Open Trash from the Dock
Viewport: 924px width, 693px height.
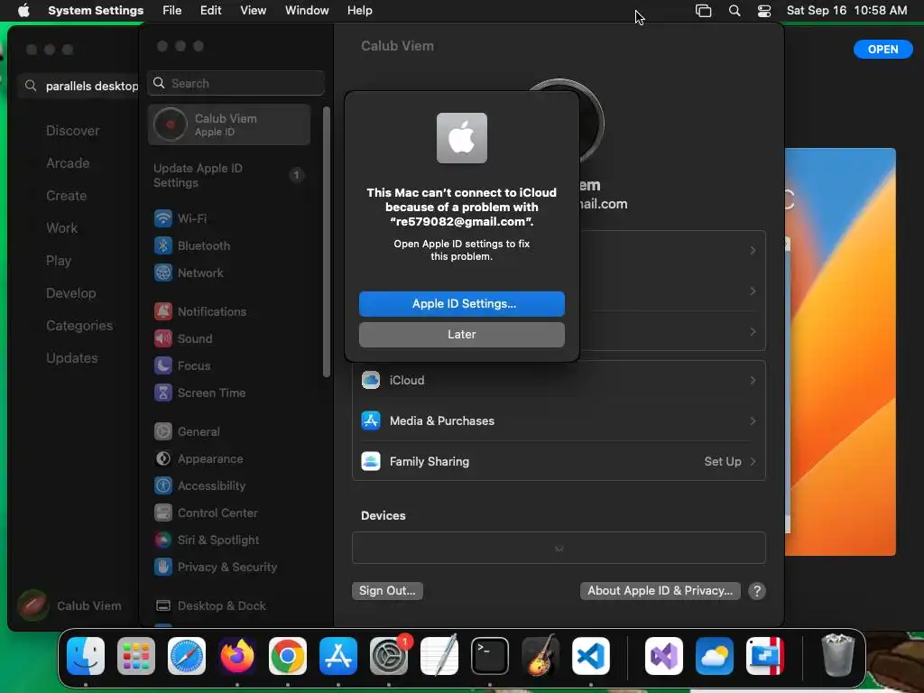(x=837, y=656)
